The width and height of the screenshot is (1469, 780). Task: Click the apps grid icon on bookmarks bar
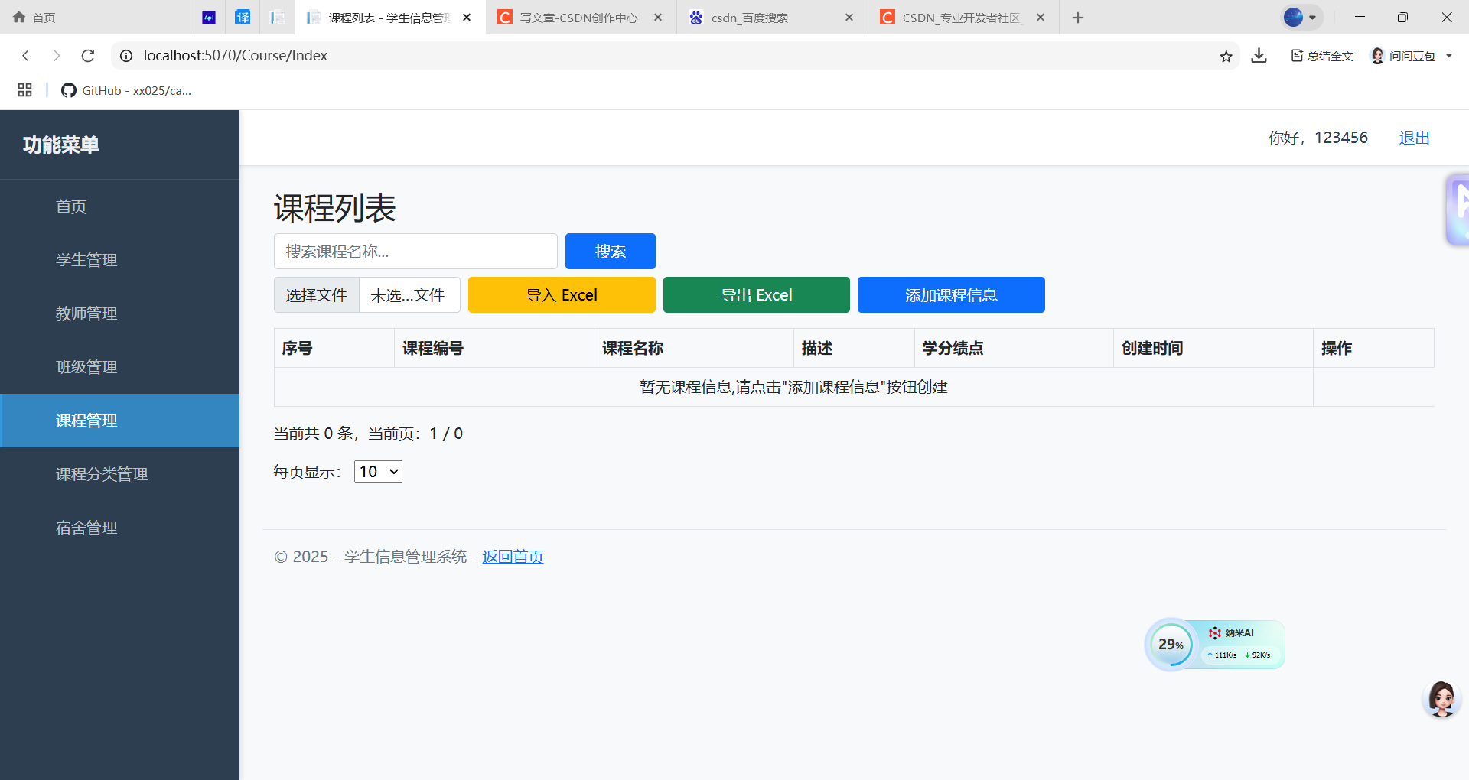[24, 90]
